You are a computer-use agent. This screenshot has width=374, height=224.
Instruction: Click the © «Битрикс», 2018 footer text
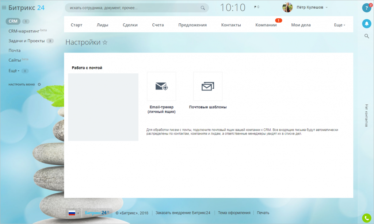132,213
